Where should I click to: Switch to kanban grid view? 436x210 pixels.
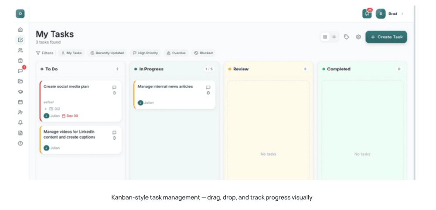coord(325,37)
